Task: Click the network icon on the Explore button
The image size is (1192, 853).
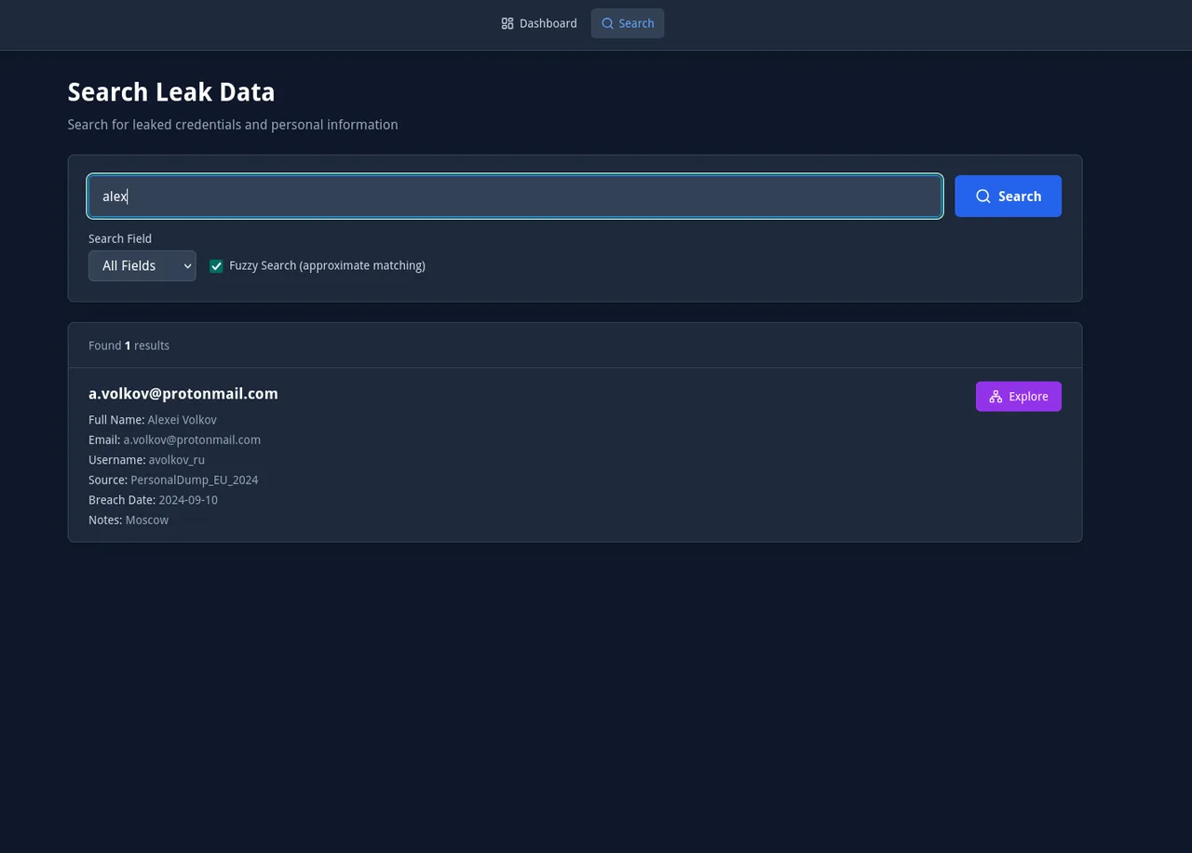Action: coord(996,397)
